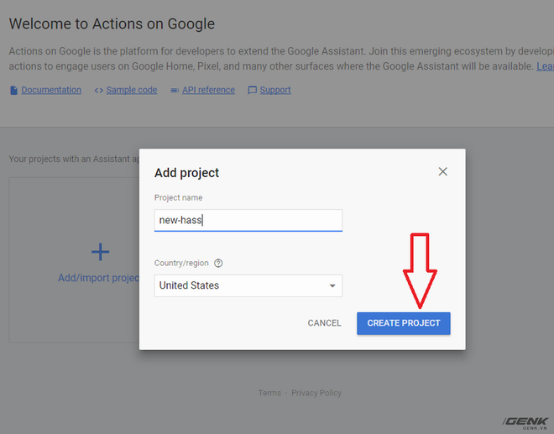Click the plus icon on project card

click(101, 252)
